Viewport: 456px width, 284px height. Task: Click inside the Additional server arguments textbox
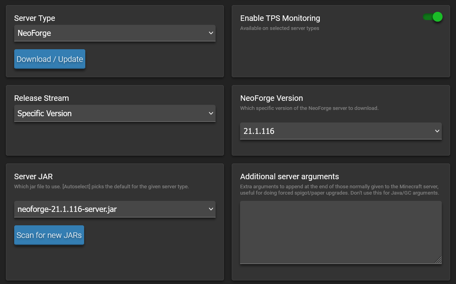[x=341, y=232]
